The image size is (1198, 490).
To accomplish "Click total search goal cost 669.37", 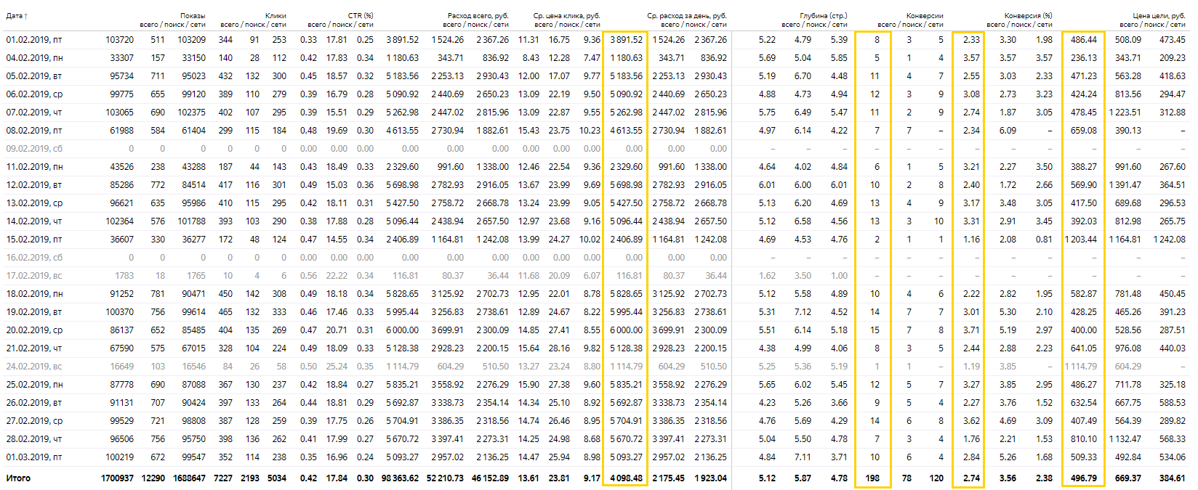I will 1127,478.
